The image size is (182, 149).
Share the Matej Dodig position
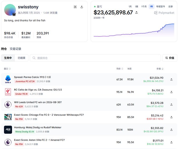pos(171,130)
